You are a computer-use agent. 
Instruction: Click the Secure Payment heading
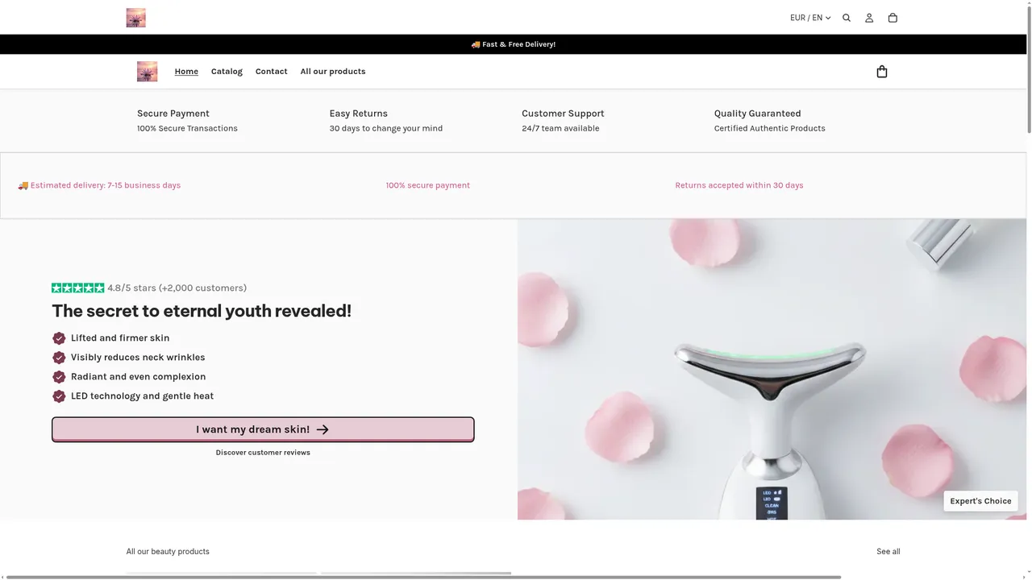pyautogui.click(x=173, y=114)
